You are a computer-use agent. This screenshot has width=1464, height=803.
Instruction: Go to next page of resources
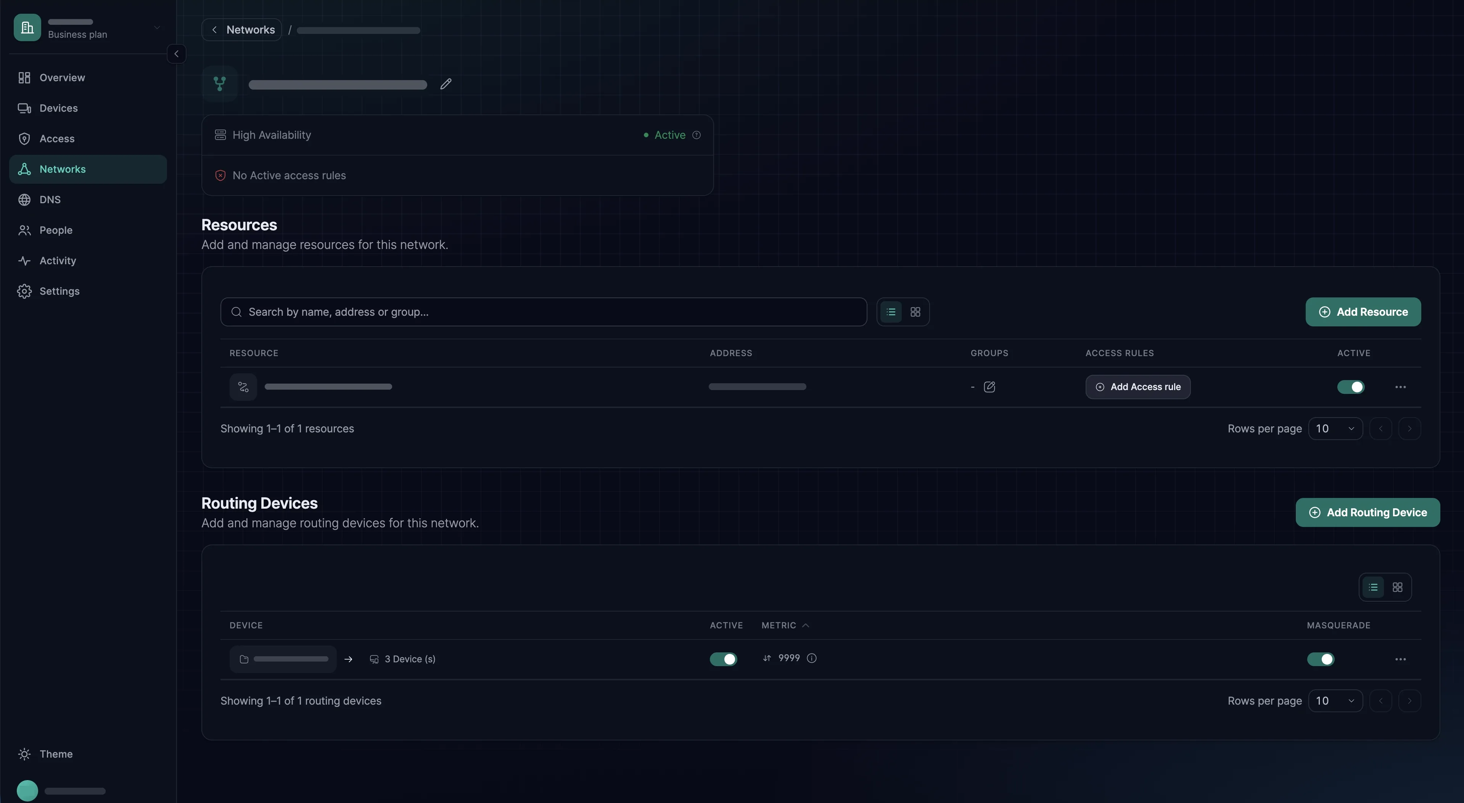(x=1409, y=429)
